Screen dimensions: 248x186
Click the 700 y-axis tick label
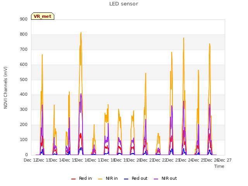coord(24,50)
